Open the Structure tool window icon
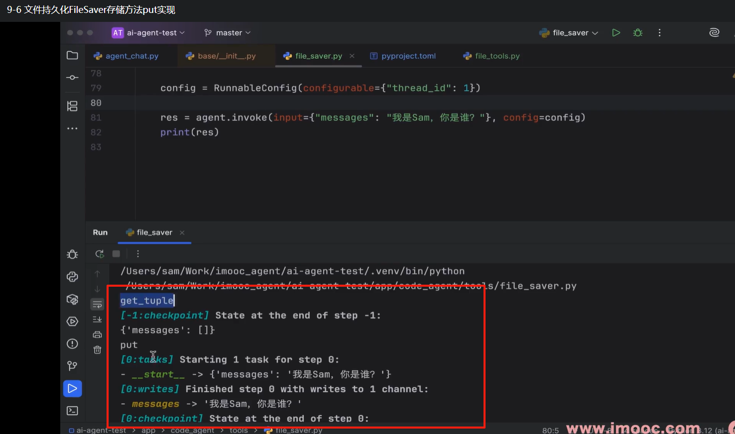 pos(72,106)
